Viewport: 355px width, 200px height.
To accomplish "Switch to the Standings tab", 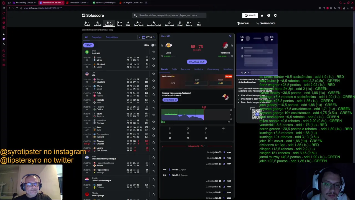I will click(228, 69).
